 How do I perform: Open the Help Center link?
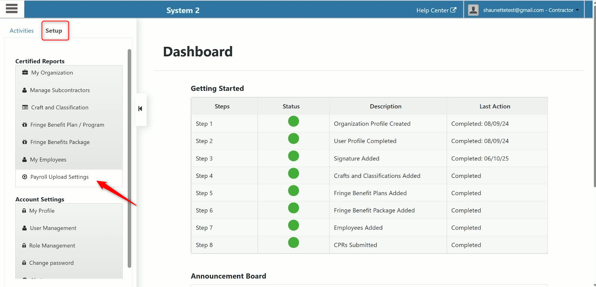(436, 10)
